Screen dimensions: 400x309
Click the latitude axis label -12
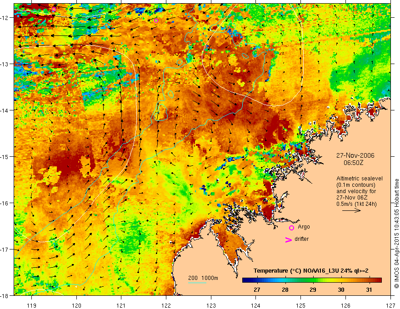5,18
